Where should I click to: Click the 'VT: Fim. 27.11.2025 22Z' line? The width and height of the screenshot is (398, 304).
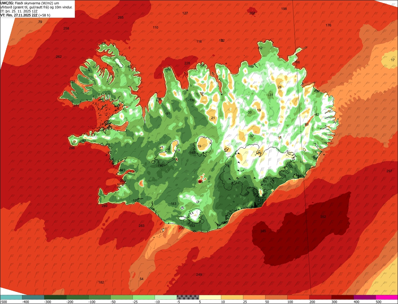point(25,15)
